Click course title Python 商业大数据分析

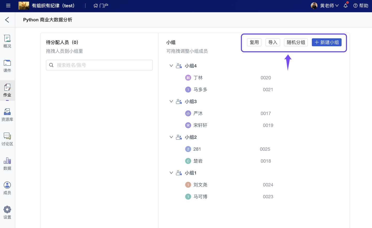(48, 20)
